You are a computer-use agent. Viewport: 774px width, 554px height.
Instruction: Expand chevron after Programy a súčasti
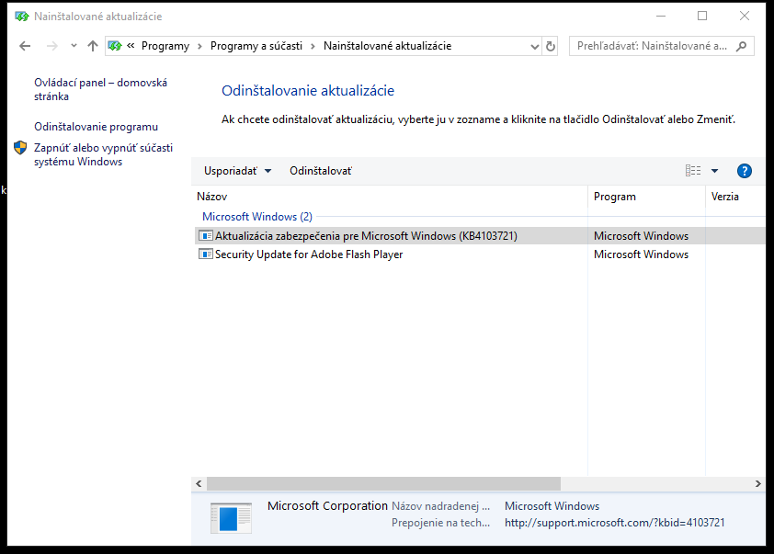click(x=313, y=46)
